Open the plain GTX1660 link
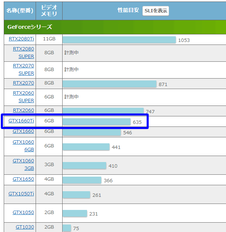 click(x=23, y=131)
